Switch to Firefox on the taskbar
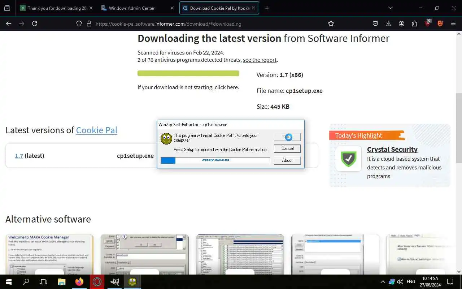Screen dimensions: 462x289 [x=79, y=281]
